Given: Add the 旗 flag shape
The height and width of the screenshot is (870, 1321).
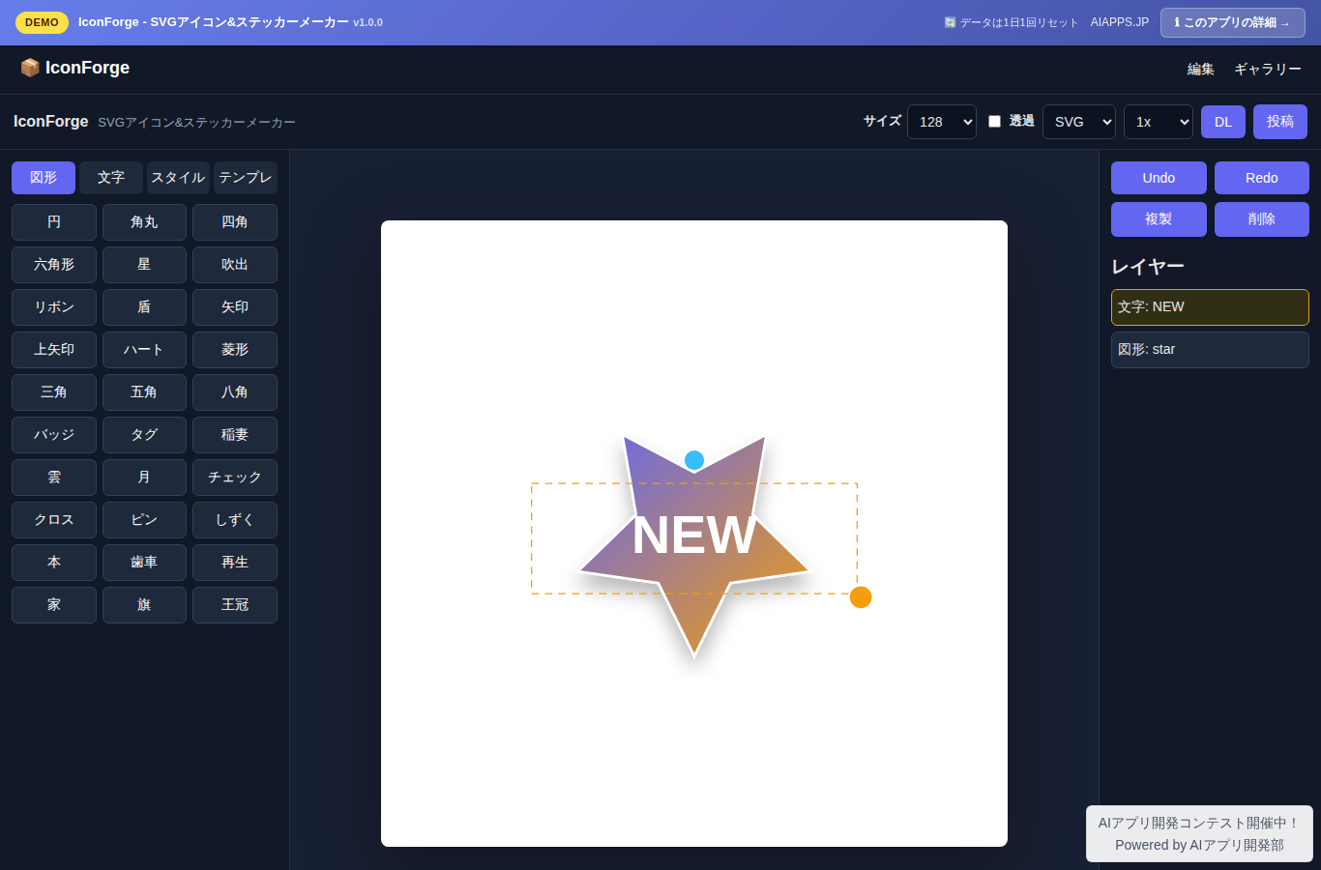Looking at the screenshot, I should pos(144,605).
